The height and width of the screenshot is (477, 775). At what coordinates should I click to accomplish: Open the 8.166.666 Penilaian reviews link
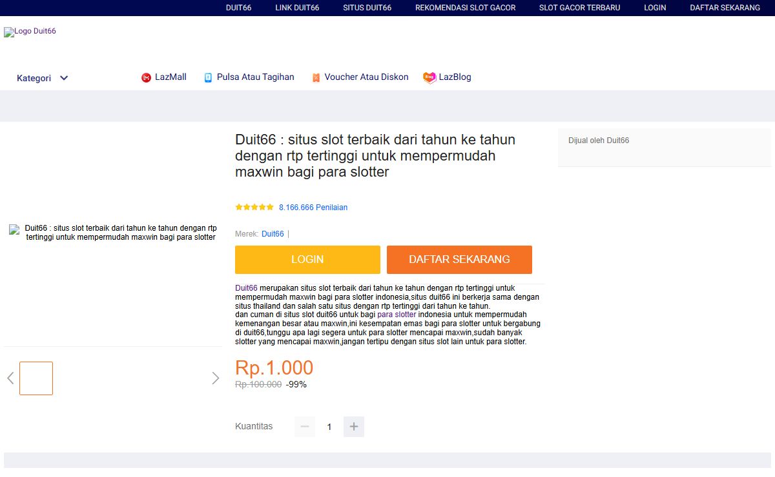(313, 208)
